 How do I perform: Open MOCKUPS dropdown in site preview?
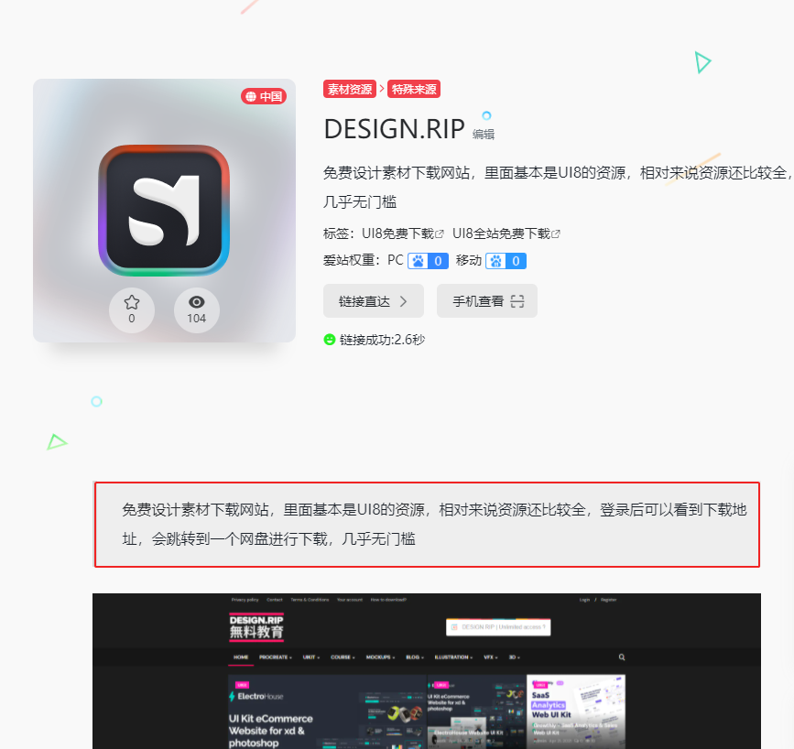coord(380,657)
